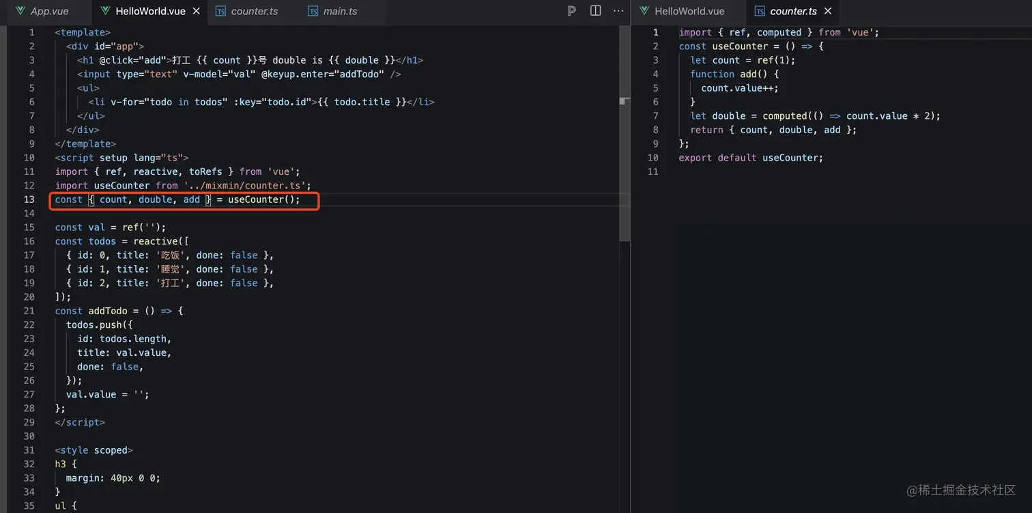Click the "{{ todo.title }}" interpolation

tap(362, 102)
